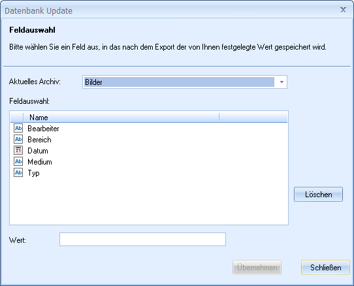The width and height of the screenshot is (354, 286).
Task: Click the calendar icon beside Datum
Action: [18, 150]
